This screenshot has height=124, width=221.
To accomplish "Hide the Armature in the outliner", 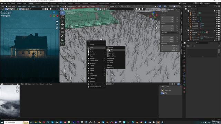I will (x=217, y=32).
